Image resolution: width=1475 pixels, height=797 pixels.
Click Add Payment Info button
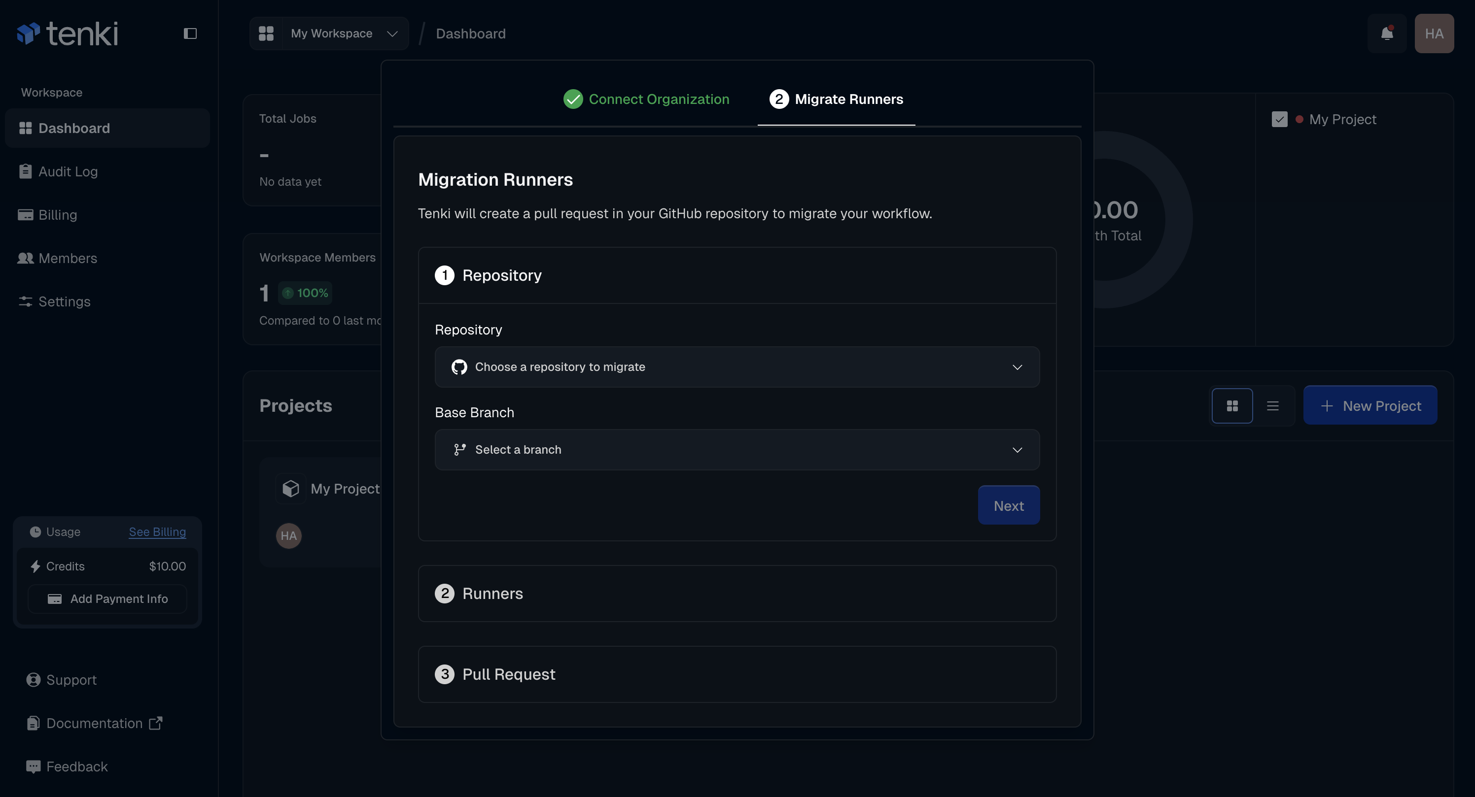(107, 598)
